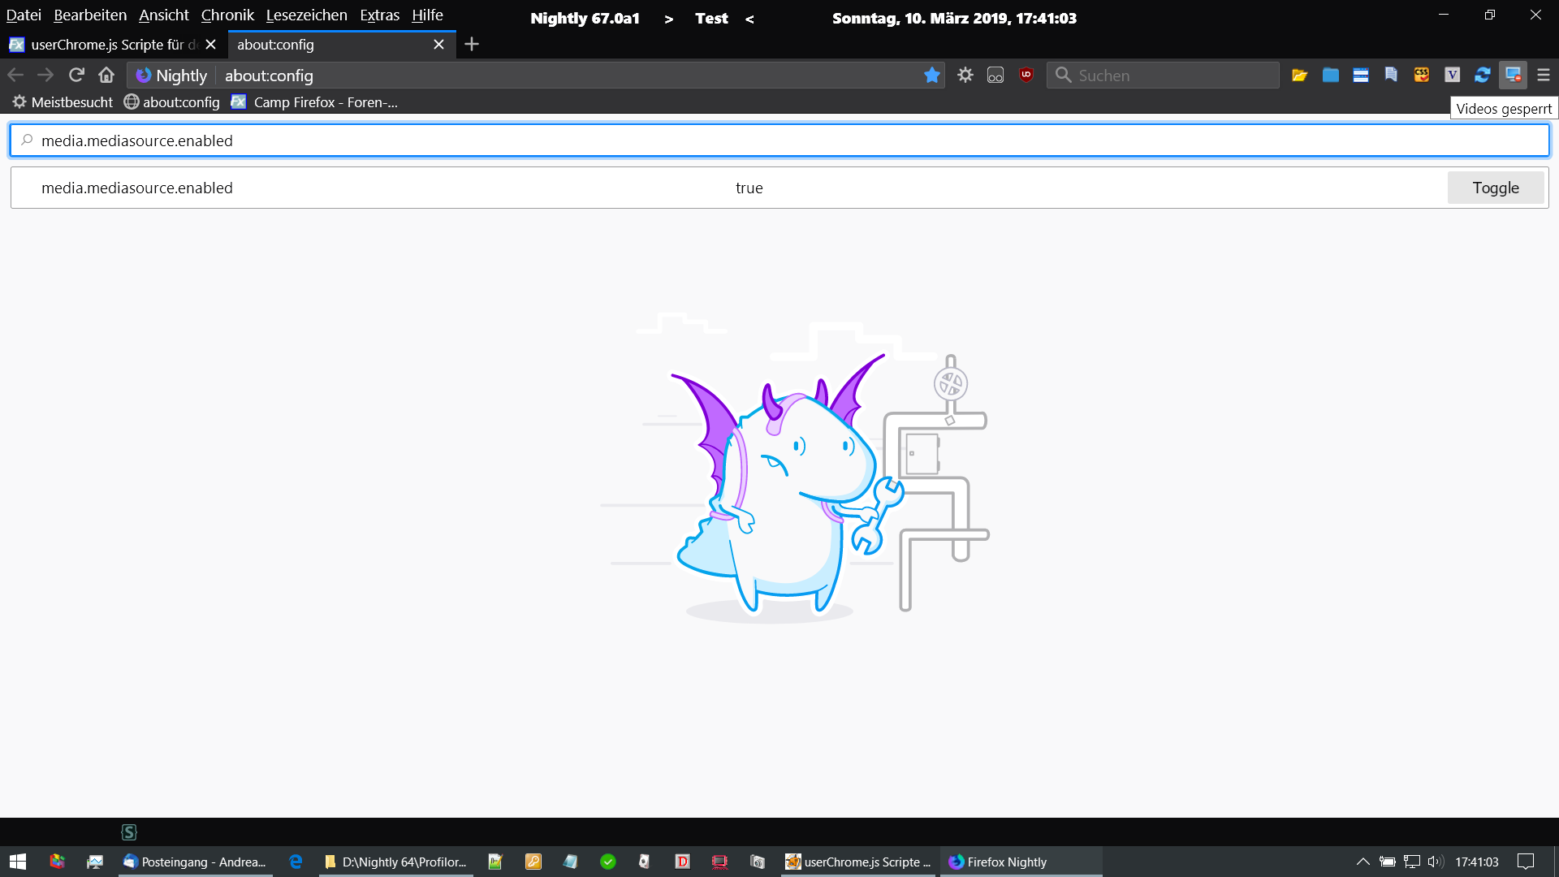Open Posteingang mail app in taskbar
Screen dimensions: 1559x877
pyautogui.click(x=195, y=862)
